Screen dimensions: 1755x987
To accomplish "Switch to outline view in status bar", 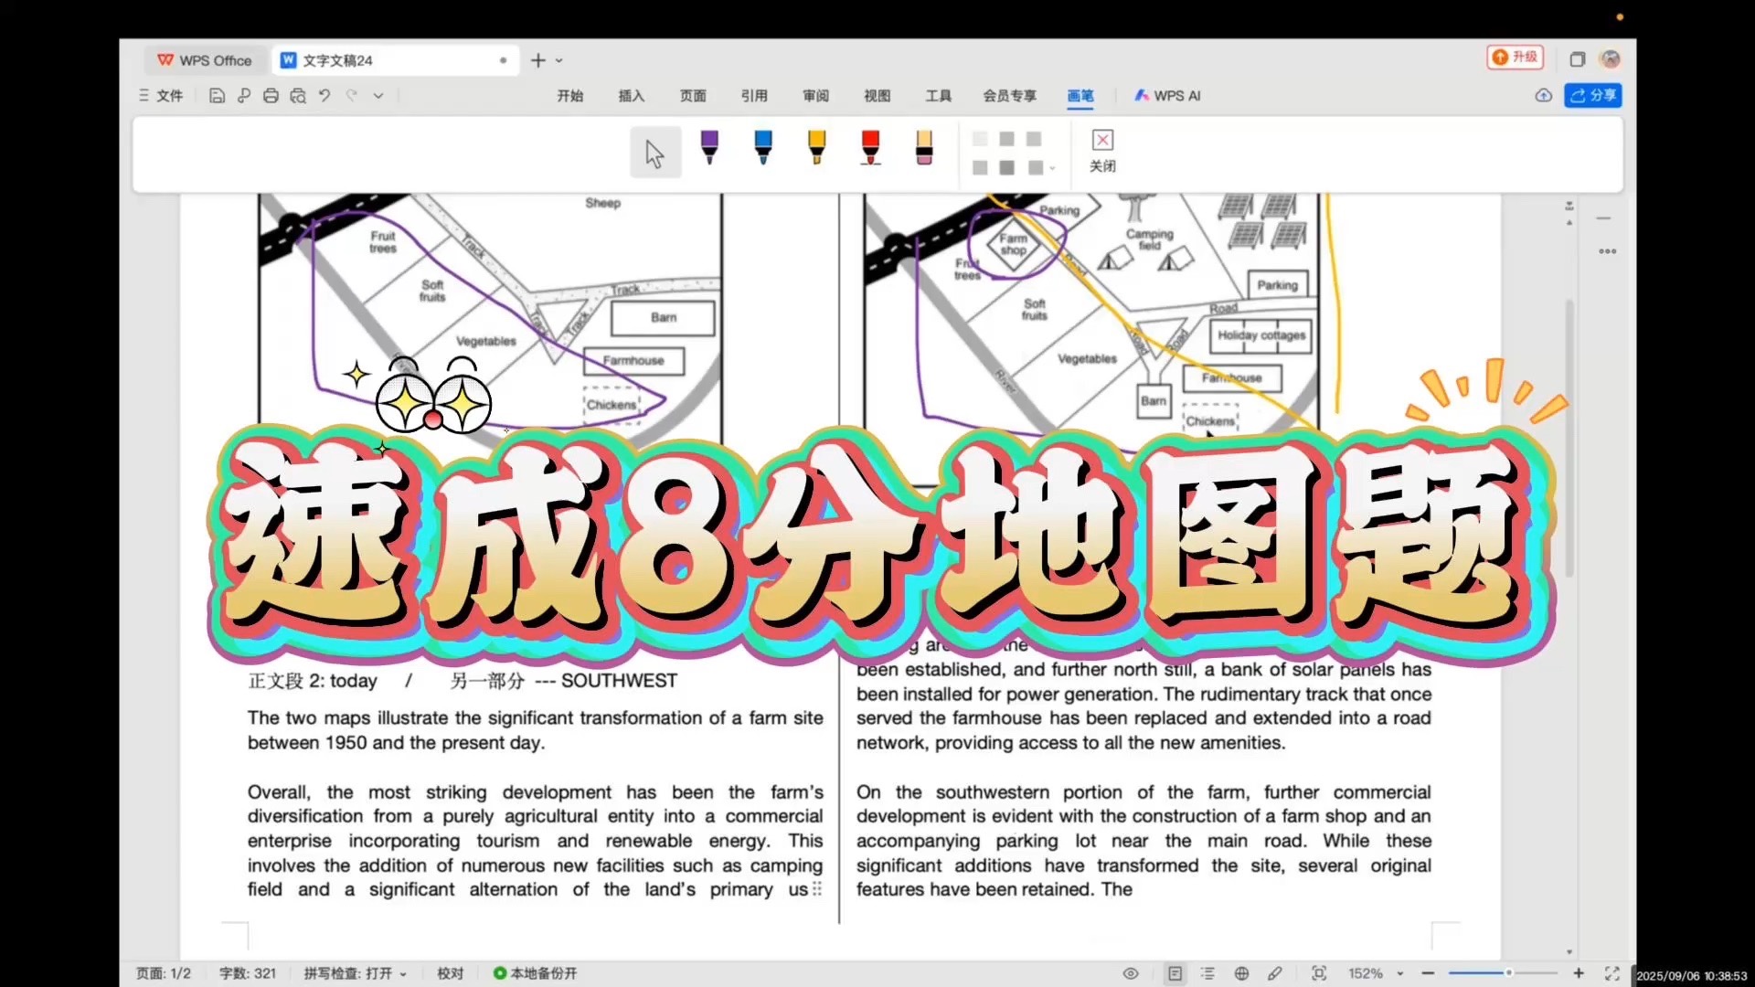I will (1207, 973).
